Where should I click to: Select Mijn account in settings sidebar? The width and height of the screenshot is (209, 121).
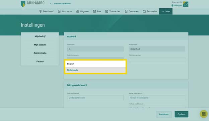[40, 45]
